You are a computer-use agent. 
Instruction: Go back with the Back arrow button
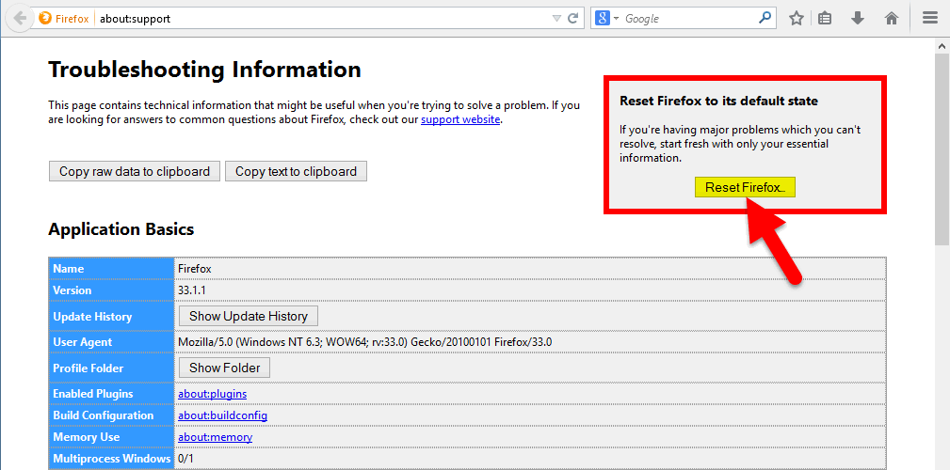click(x=20, y=18)
